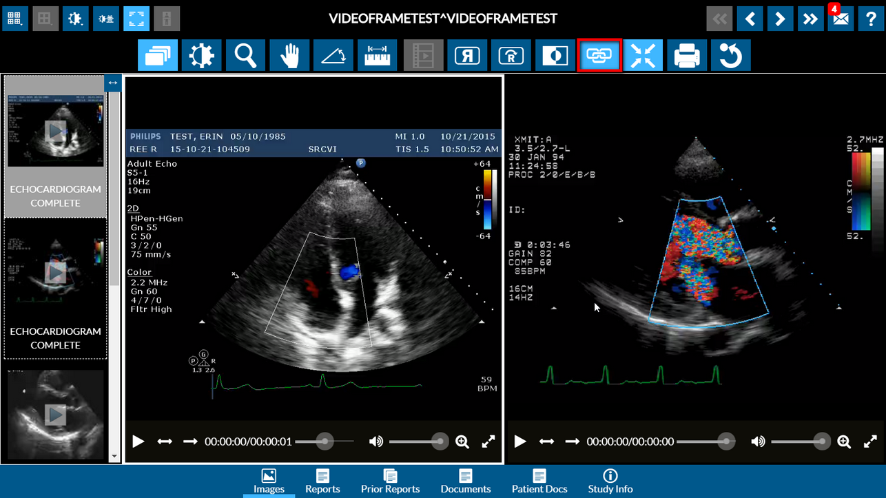Open the Study Info tab

click(x=610, y=481)
